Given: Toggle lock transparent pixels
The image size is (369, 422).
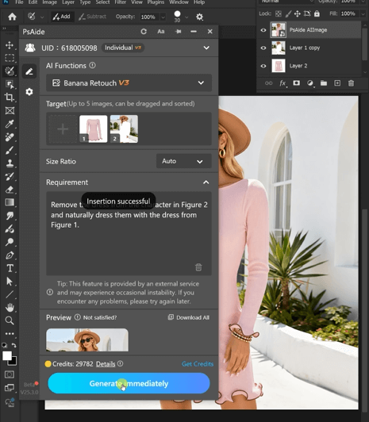Looking at the screenshot, I should click(279, 13).
